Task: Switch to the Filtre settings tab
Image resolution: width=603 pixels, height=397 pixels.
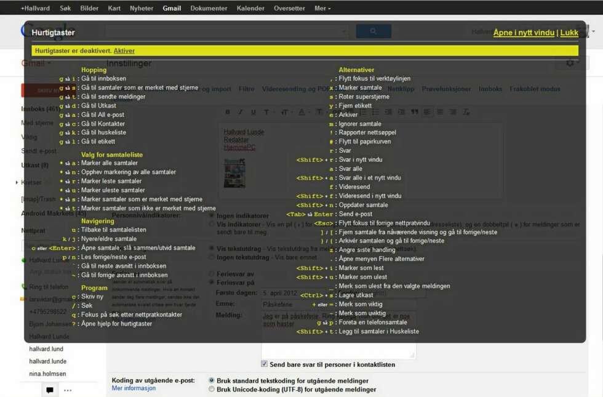Action: (x=247, y=89)
